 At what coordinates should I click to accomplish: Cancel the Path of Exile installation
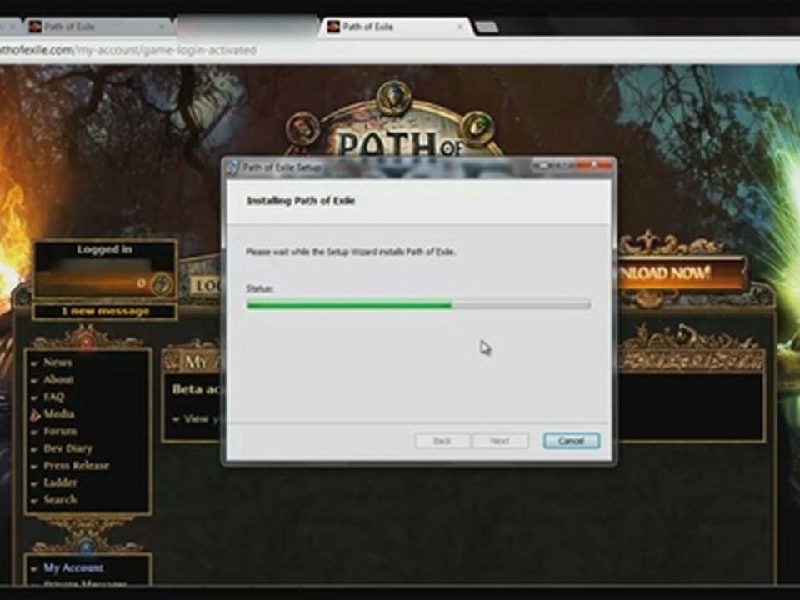point(571,440)
